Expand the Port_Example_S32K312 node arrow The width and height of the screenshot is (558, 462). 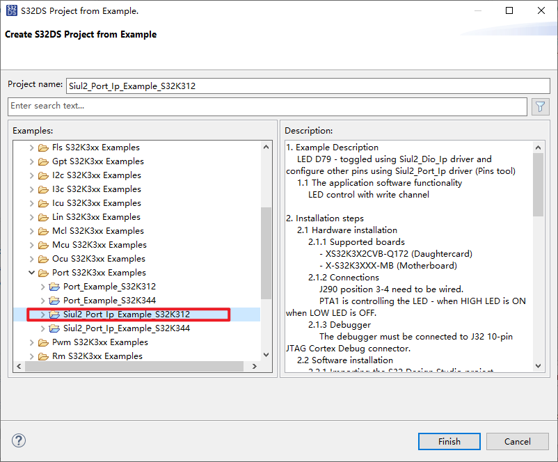(x=42, y=287)
